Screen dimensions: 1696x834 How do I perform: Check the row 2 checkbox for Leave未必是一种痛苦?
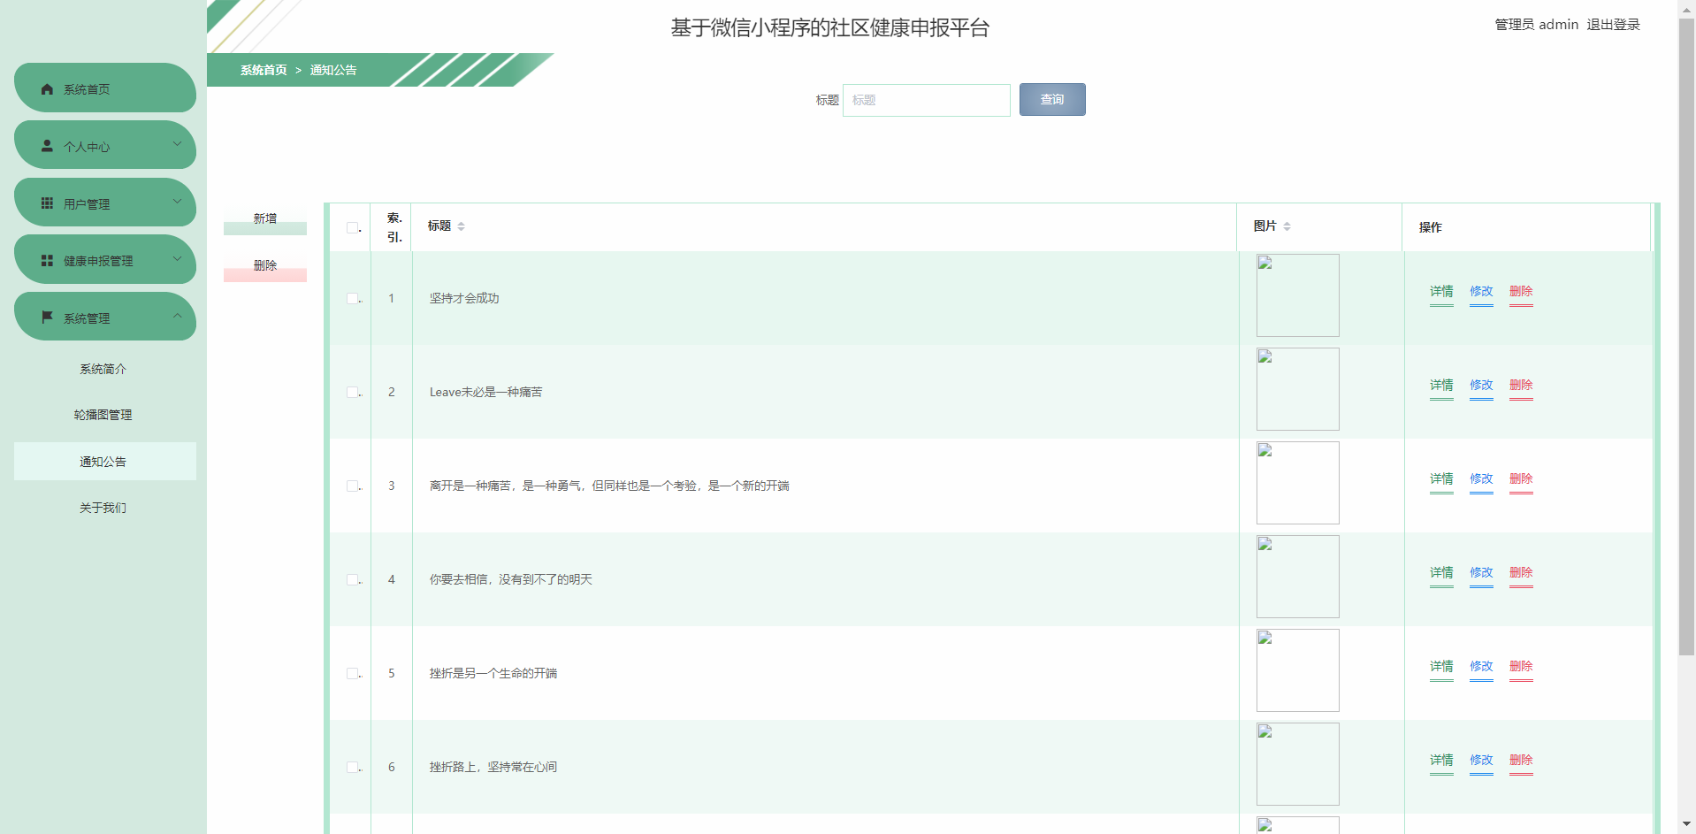click(x=353, y=392)
